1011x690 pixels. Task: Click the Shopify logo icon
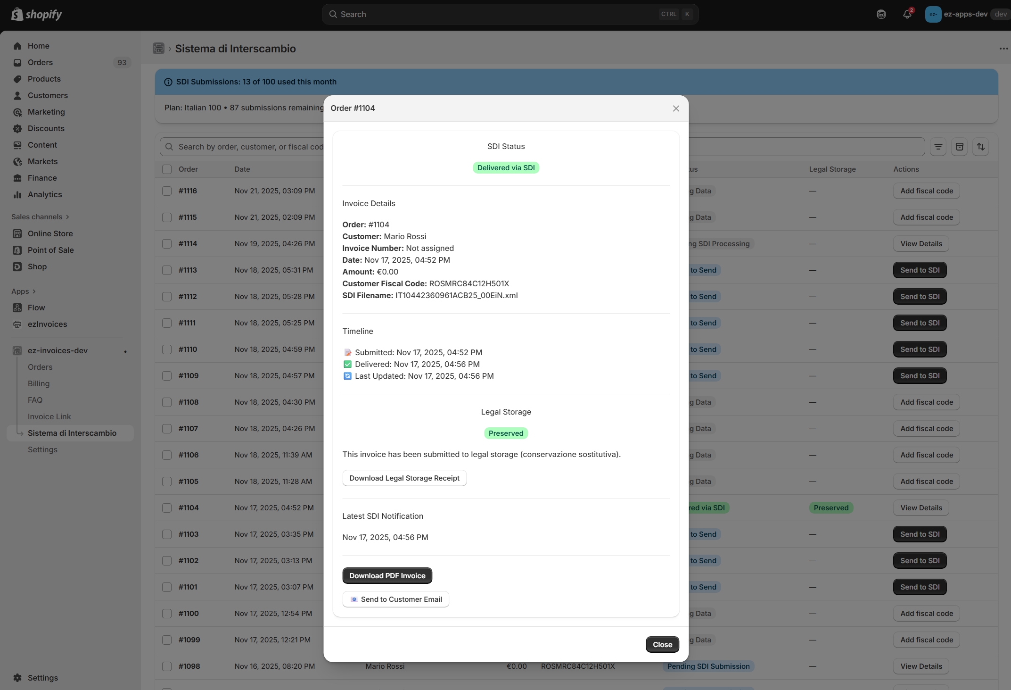point(17,14)
